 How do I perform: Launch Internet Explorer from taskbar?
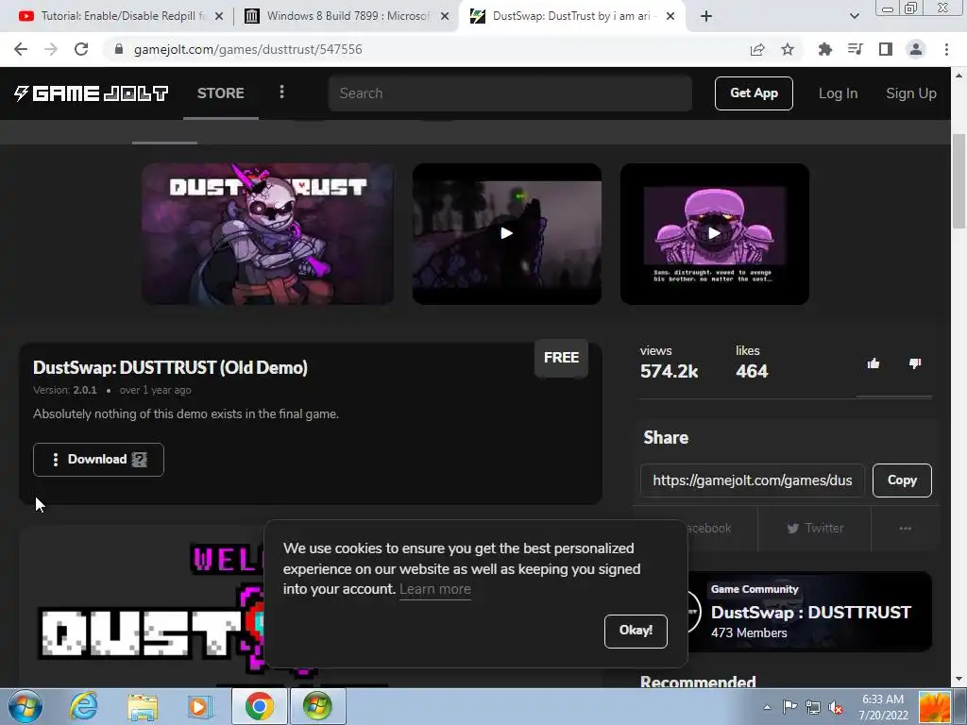point(83,706)
